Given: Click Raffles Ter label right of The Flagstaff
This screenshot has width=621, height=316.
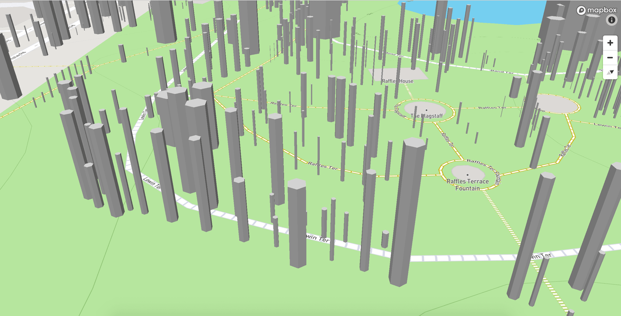Looking at the screenshot, I should pos(492,108).
